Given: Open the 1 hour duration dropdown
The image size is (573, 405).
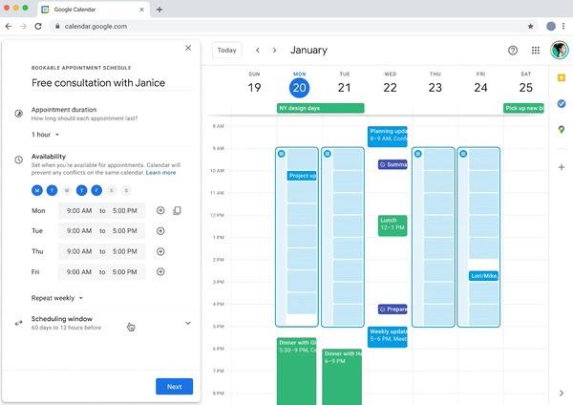Looking at the screenshot, I should [45, 135].
